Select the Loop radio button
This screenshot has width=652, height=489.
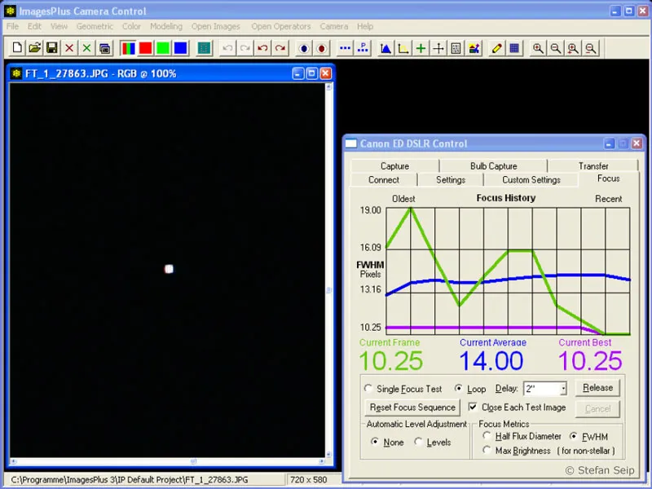pos(458,389)
